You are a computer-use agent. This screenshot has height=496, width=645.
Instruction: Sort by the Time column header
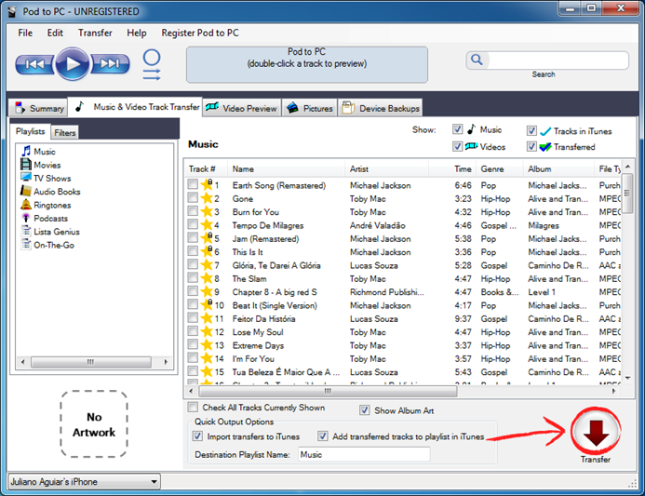(x=452, y=169)
